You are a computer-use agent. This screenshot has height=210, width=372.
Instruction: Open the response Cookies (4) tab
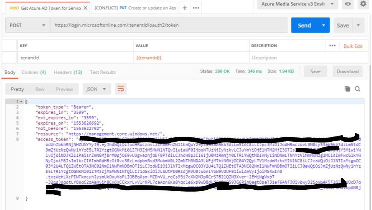click(x=34, y=72)
